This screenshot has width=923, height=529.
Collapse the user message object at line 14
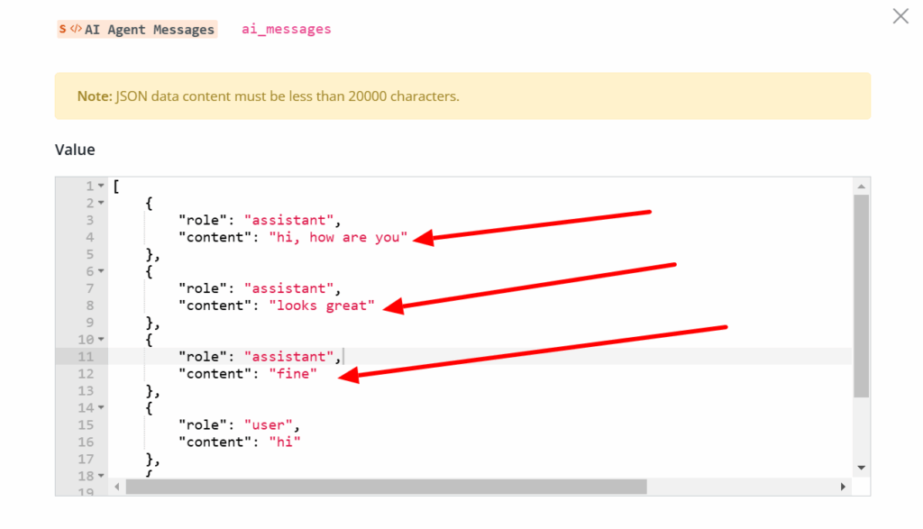coord(102,408)
